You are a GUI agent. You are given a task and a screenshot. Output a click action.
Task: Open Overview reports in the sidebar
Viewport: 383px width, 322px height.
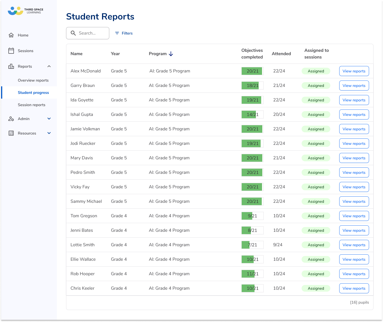pyautogui.click(x=33, y=80)
